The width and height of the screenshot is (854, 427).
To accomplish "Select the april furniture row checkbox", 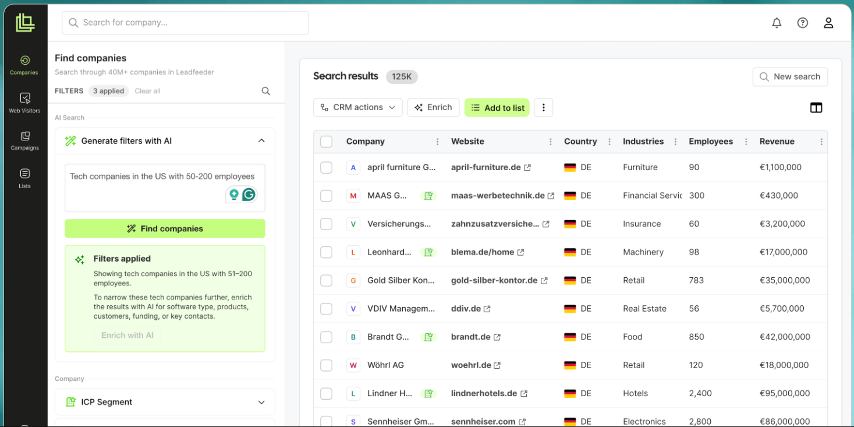I will [327, 168].
